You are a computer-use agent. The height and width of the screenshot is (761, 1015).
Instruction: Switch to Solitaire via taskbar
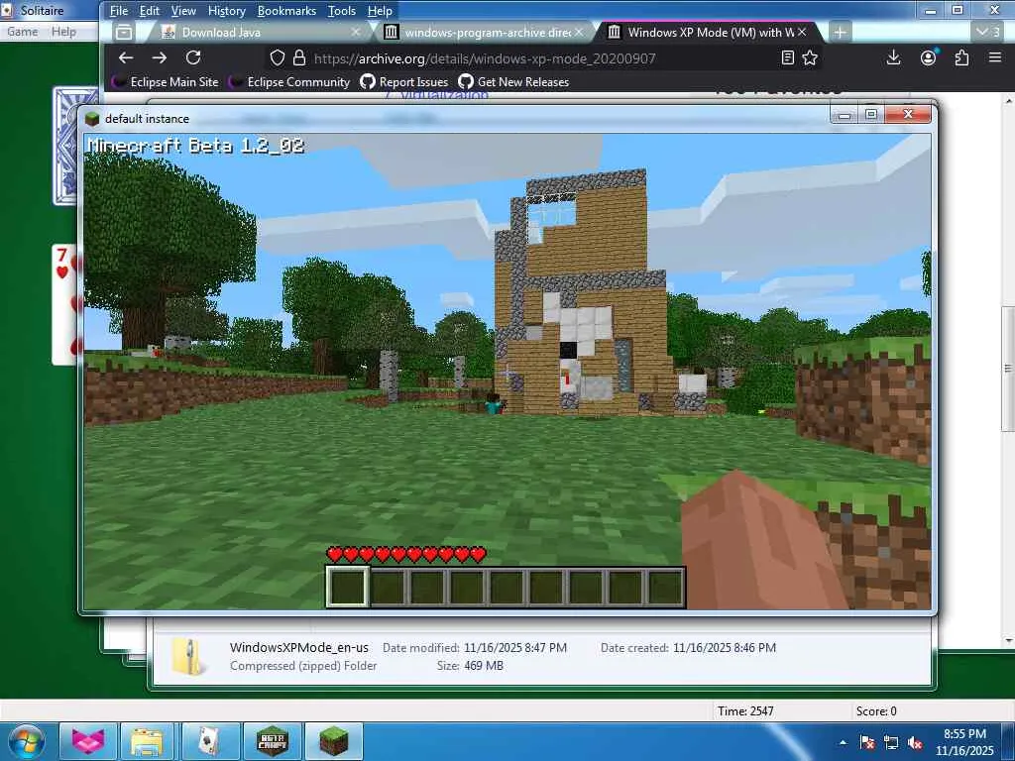pyautogui.click(x=209, y=741)
